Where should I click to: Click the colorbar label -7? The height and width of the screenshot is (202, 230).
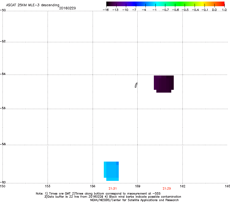pyautogui.click(x=134, y=10)
